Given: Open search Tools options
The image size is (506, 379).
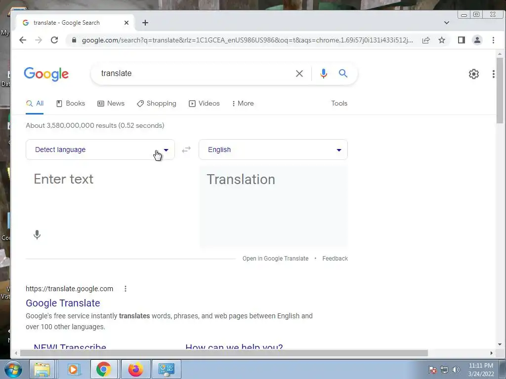Looking at the screenshot, I should pos(339,104).
